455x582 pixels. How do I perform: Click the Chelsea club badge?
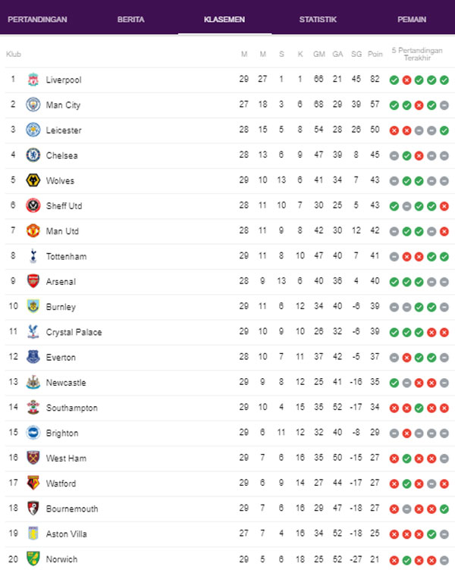(x=33, y=155)
